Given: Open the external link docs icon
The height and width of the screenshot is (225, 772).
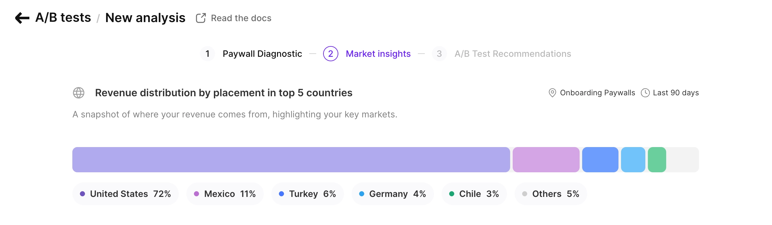Looking at the screenshot, I should 201,18.
